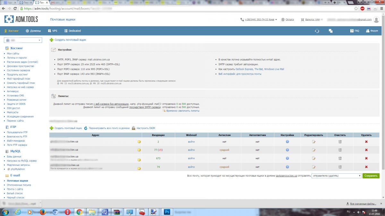The height and width of the screenshot is (216, 385).
Task: Open Photoshop from the Windows taskbar
Action: point(167,212)
